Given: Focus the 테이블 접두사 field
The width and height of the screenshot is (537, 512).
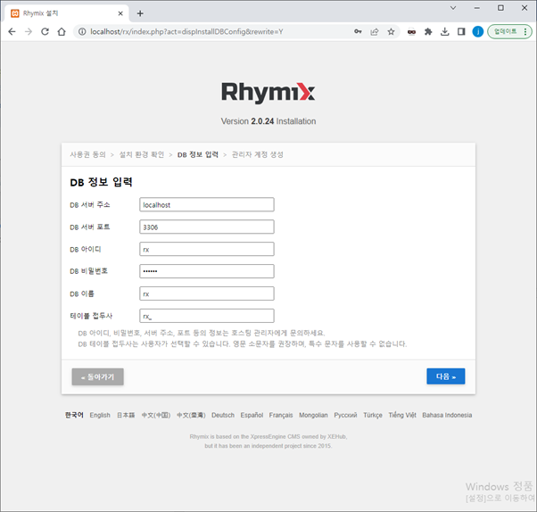Looking at the screenshot, I should (207, 316).
